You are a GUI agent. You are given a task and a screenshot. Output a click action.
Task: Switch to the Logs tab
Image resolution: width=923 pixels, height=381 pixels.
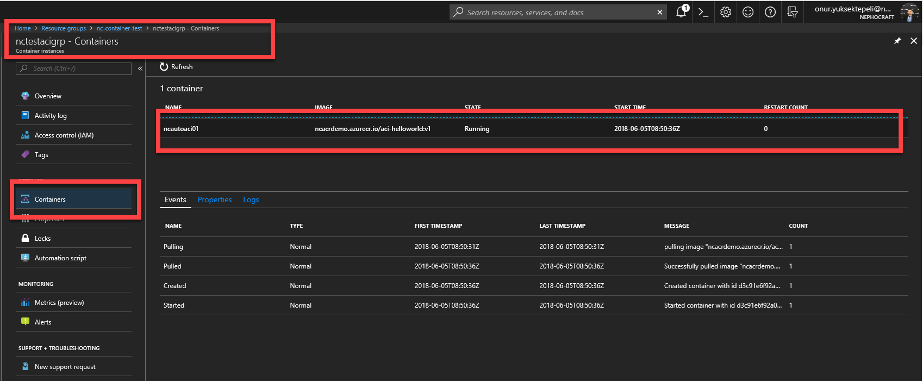click(x=251, y=199)
